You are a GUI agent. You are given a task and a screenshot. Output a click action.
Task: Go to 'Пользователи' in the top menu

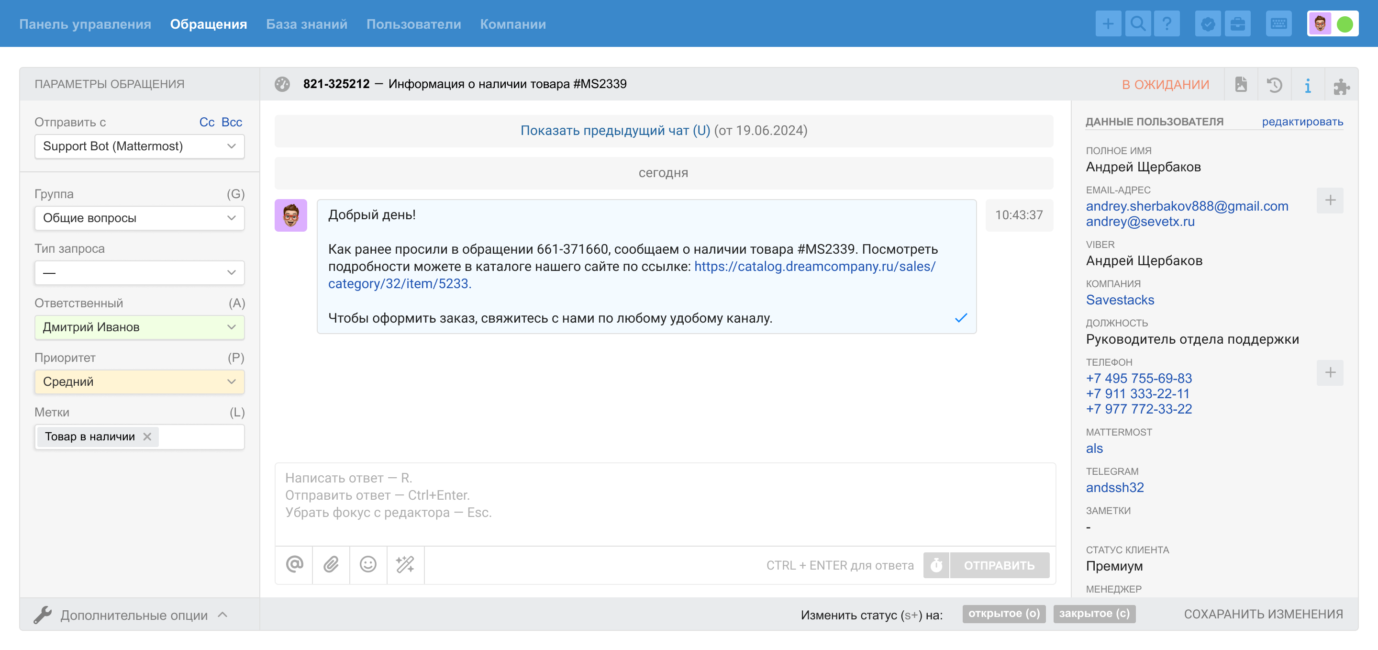point(413,24)
